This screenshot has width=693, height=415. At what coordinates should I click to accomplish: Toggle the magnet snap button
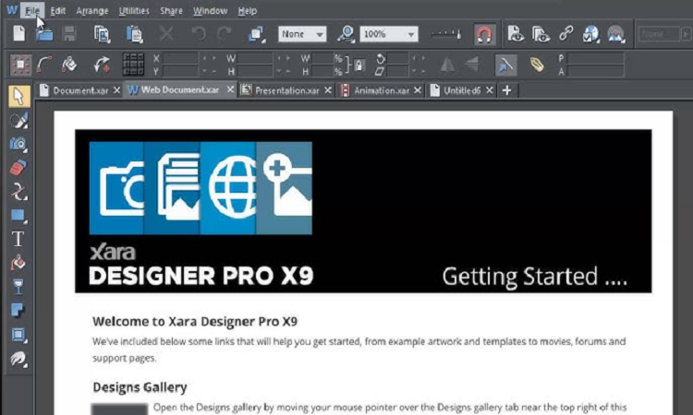(484, 34)
